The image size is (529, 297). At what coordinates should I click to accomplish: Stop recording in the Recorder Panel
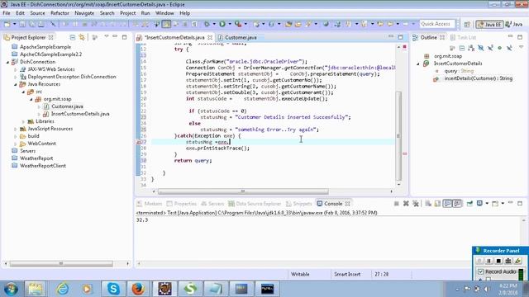point(498,261)
